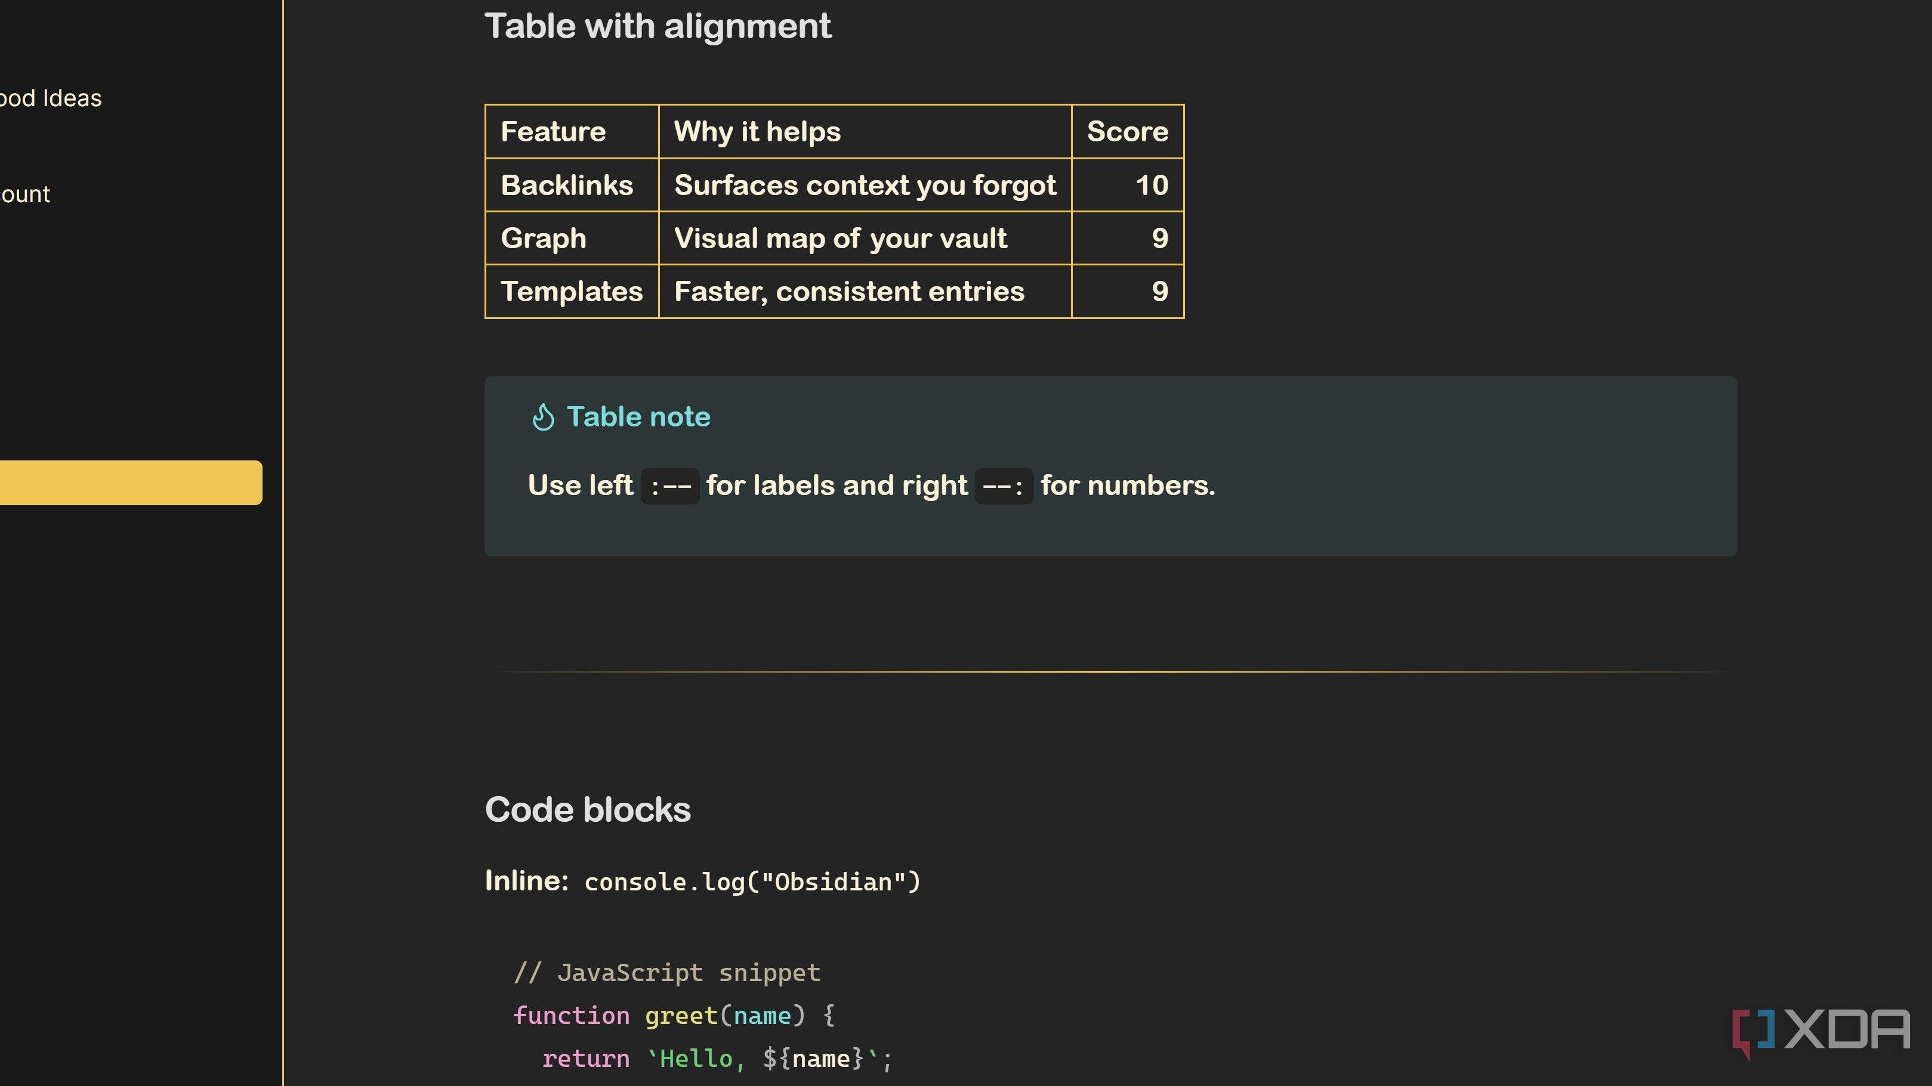This screenshot has height=1086, width=1932.
Task: Click the 'Visual map of your vault' cell
Action: 865,239
